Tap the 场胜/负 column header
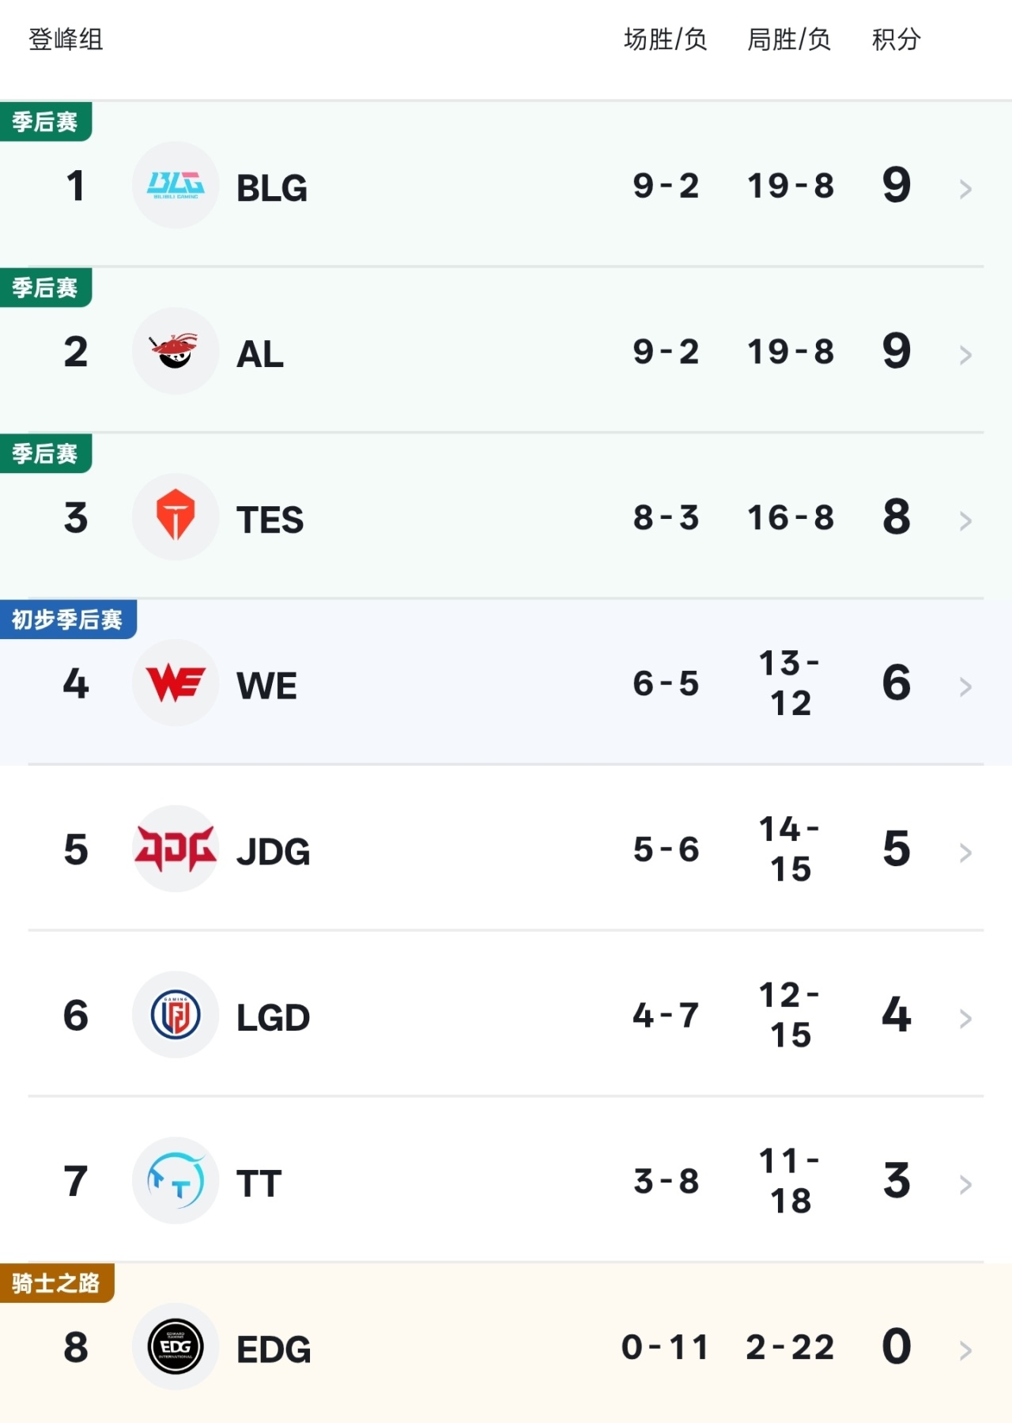1012x1423 pixels. [666, 40]
